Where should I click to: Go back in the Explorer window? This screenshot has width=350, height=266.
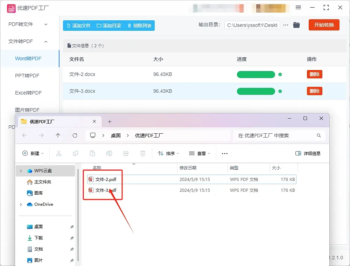pos(24,135)
